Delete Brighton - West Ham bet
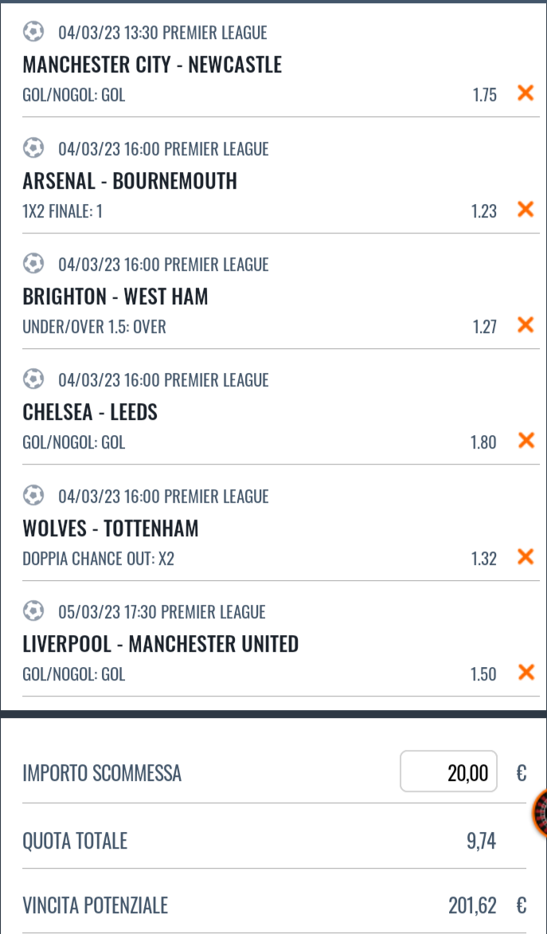 (x=526, y=325)
